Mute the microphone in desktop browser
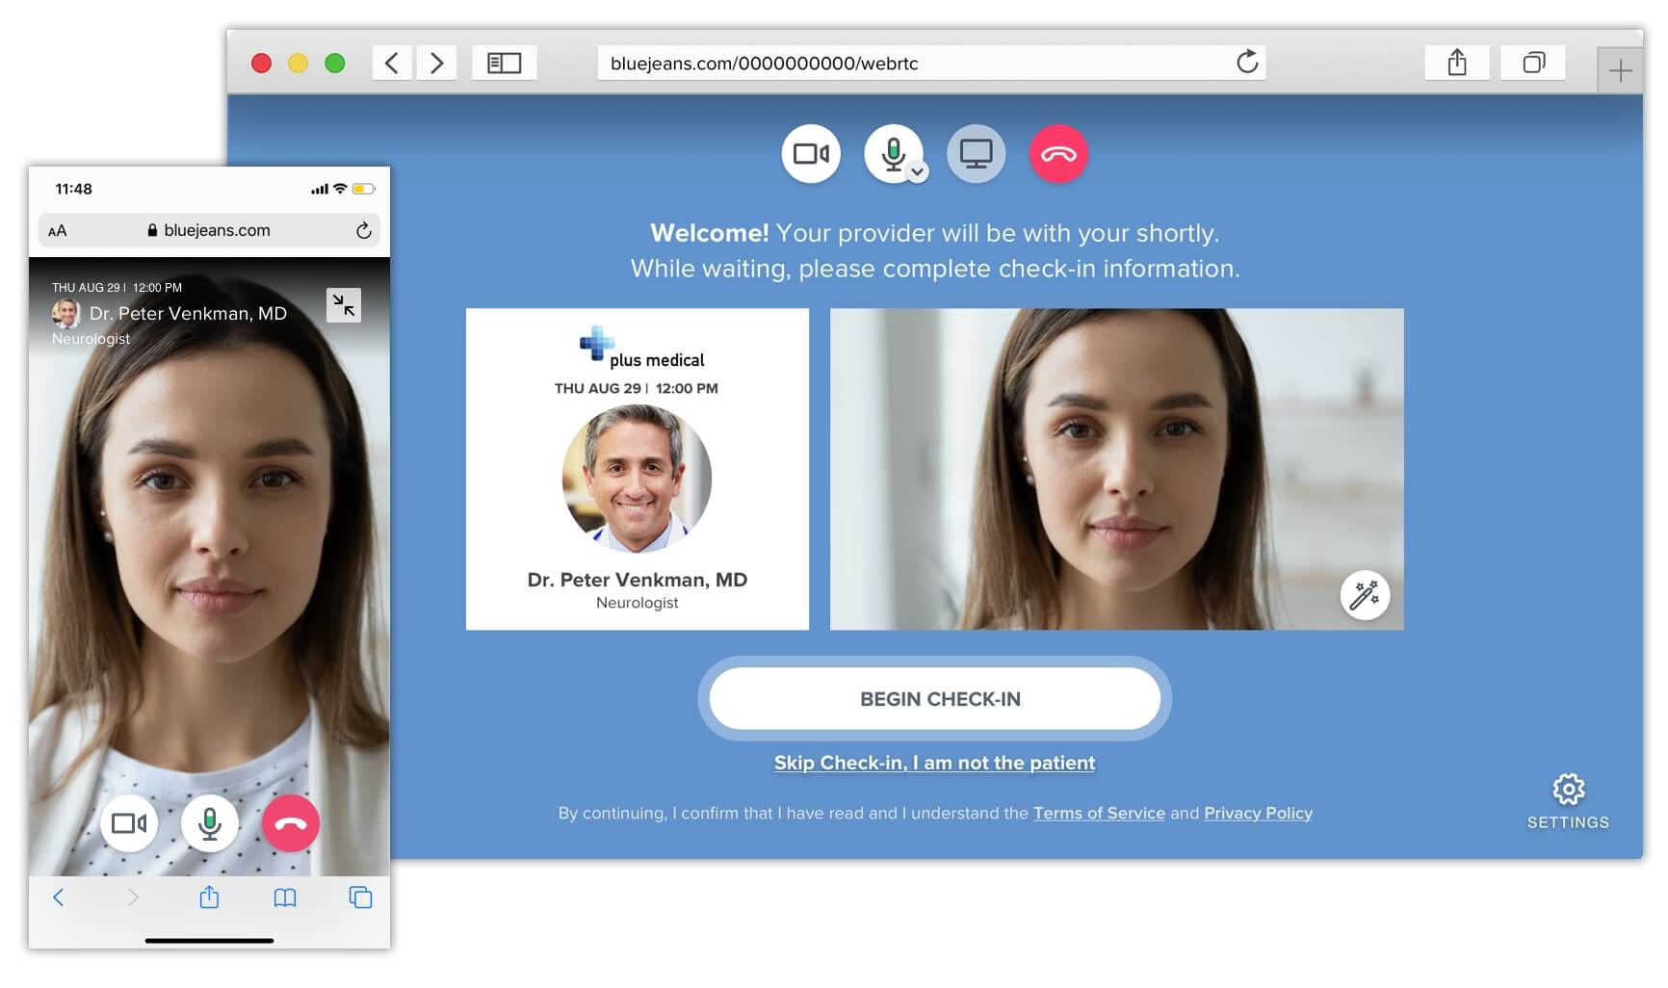The width and height of the screenshot is (1668, 988). [x=892, y=153]
